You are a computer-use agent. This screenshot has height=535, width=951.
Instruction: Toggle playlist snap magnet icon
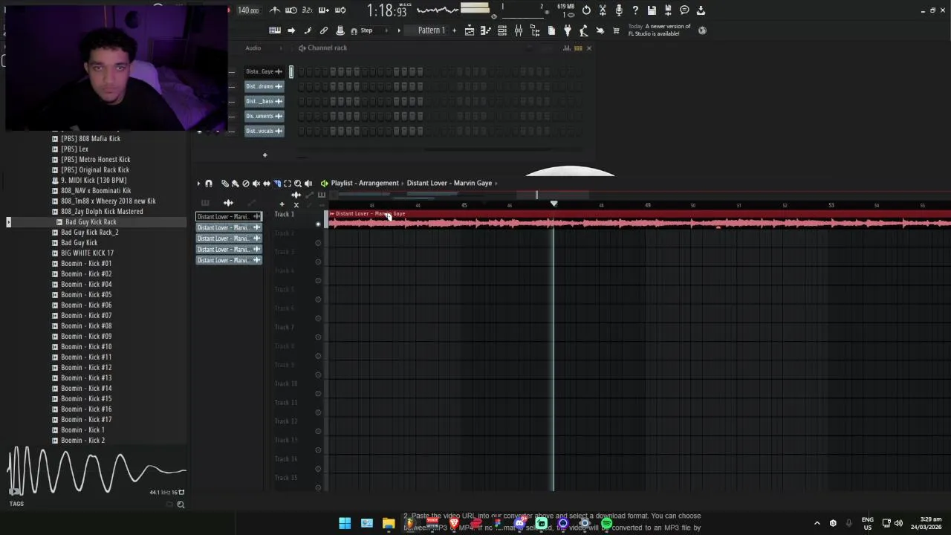click(x=209, y=184)
